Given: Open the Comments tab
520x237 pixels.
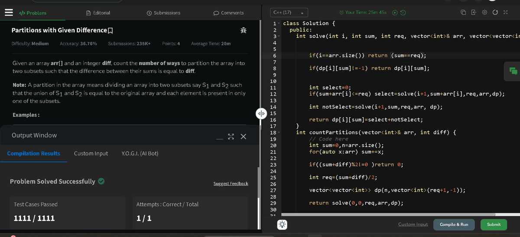Looking at the screenshot, I should pyautogui.click(x=229, y=13).
